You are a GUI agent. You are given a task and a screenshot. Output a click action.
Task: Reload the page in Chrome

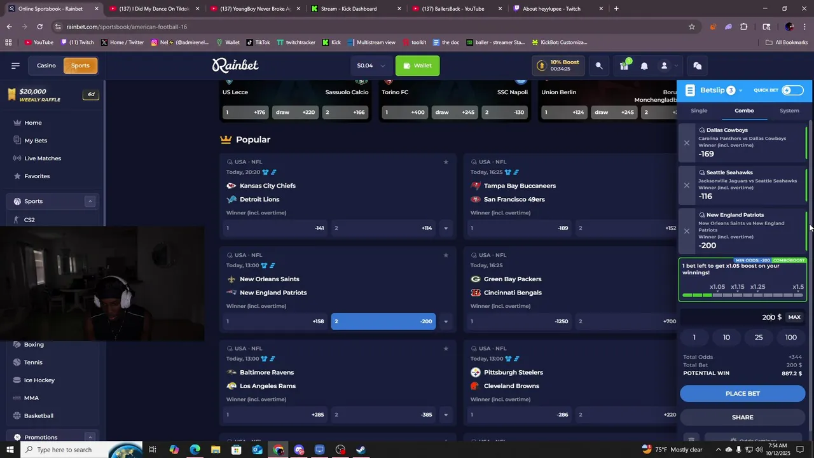39,27
